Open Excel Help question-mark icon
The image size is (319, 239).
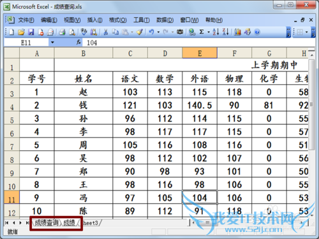click(x=257, y=32)
